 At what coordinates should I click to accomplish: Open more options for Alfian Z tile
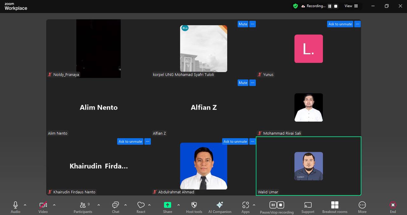click(252, 83)
